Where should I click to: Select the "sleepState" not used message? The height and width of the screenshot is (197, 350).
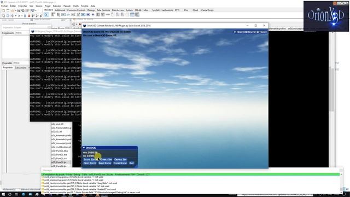pyautogui.click(x=80, y=183)
